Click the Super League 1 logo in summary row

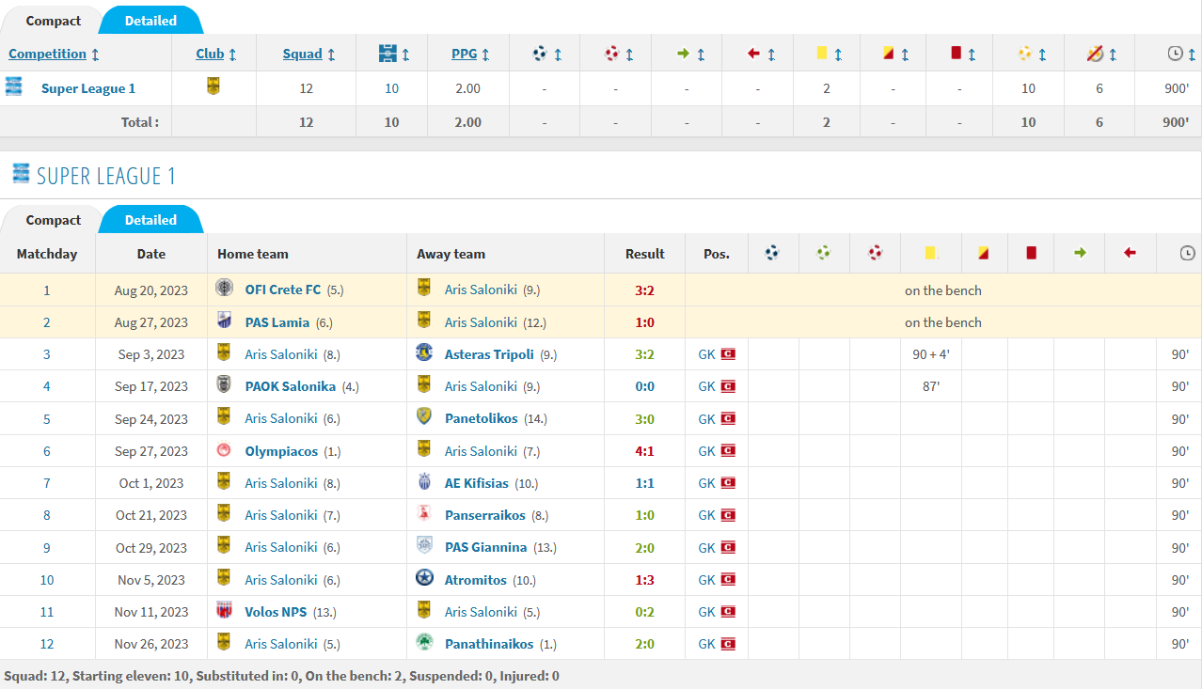(14, 86)
